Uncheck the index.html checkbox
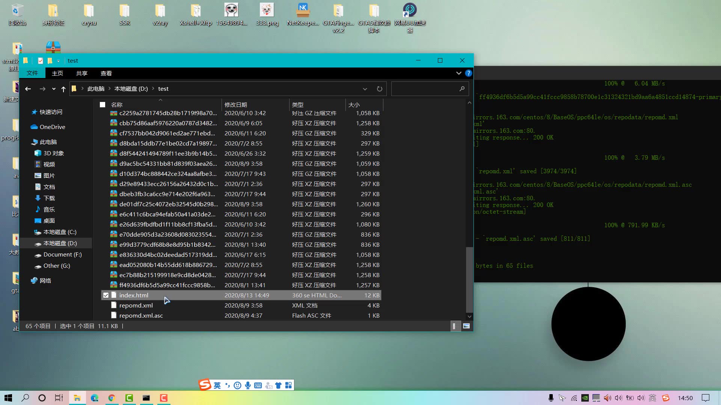Viewport: 721px width, 405px height. 106,295
